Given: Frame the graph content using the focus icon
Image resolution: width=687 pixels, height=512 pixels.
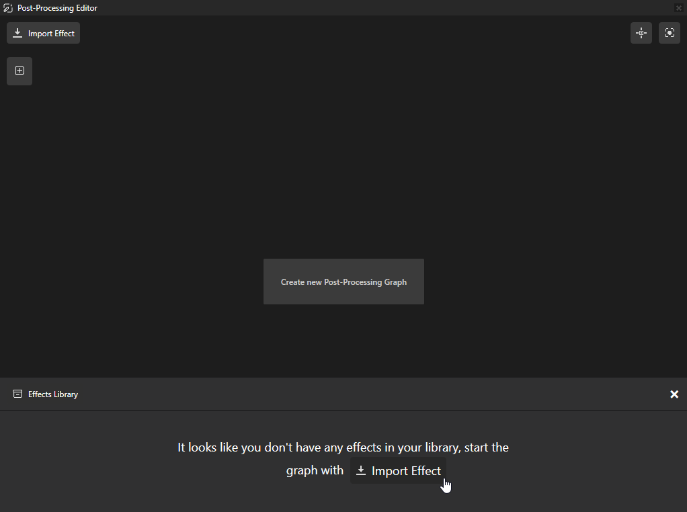Looking at the screenshot, I should 669,32.
